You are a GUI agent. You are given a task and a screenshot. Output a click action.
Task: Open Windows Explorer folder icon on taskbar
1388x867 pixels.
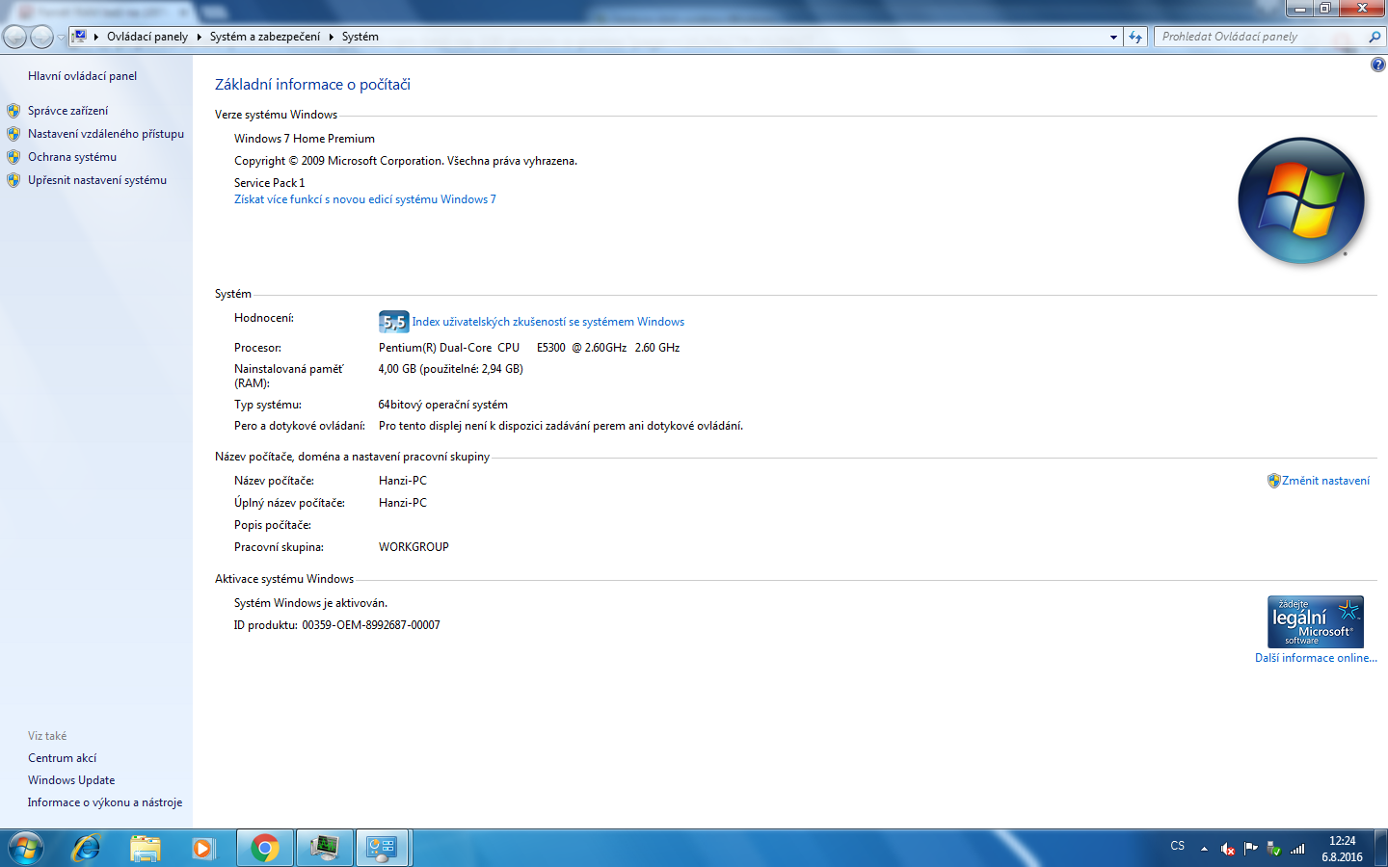coord(146,849)
